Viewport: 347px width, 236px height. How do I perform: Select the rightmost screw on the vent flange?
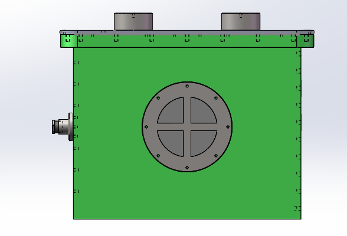pyautogui.click(x=228, y=127)
